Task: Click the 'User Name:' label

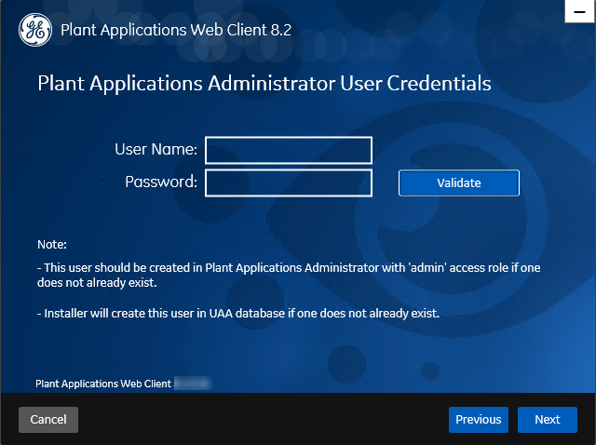Action: tap(156, 149)
